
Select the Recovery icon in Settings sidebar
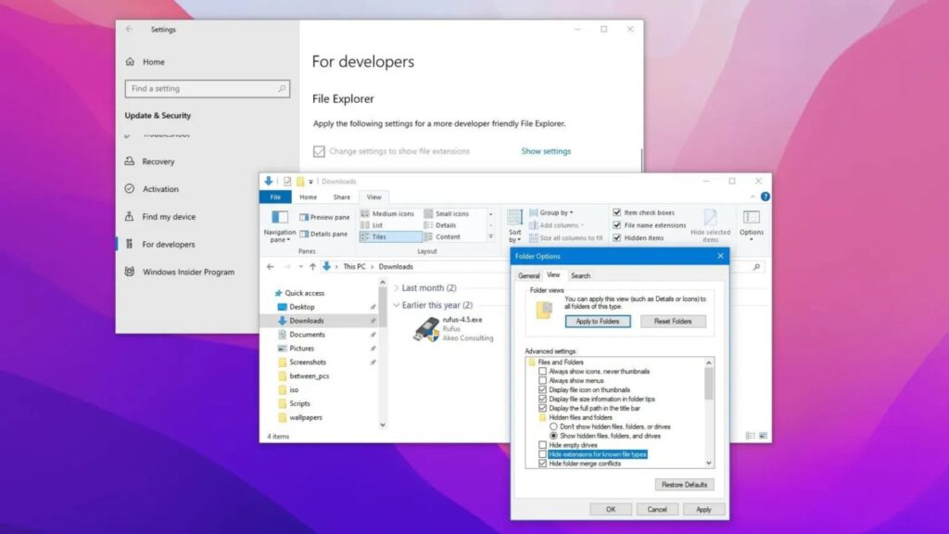click(129, 161)
